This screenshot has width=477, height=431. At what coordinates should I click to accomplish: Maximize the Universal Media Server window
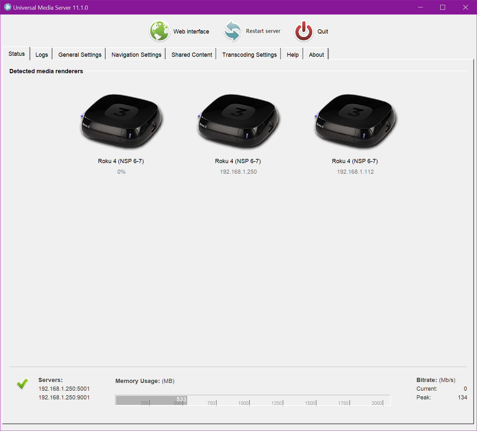(x=443, y=7)
